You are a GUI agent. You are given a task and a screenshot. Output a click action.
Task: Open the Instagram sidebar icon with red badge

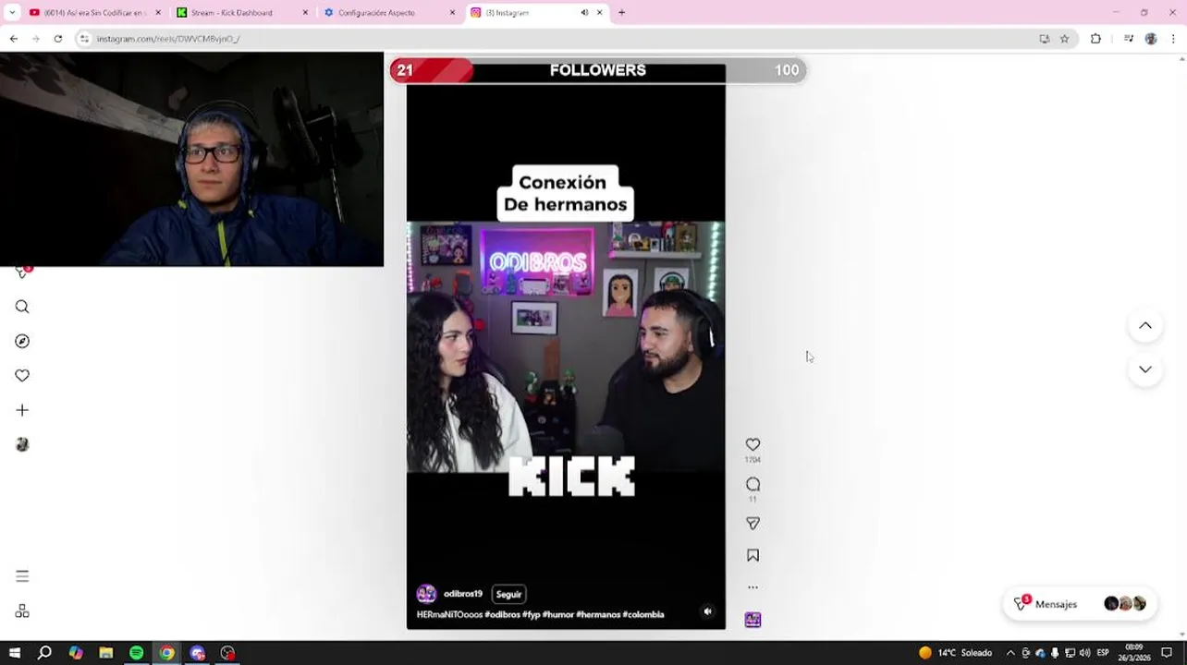22,272
